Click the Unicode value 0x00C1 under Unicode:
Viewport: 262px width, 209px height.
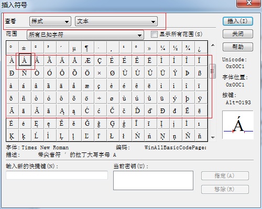tap(235, 67)
